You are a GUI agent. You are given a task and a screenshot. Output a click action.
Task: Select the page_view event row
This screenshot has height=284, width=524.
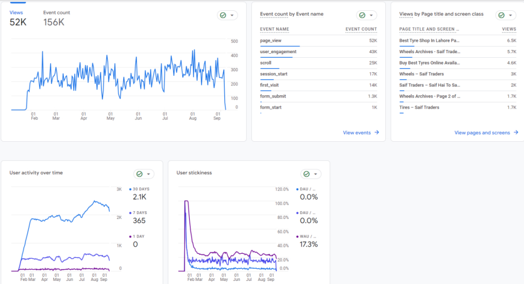pyautogui.click(x=271, y=40)
